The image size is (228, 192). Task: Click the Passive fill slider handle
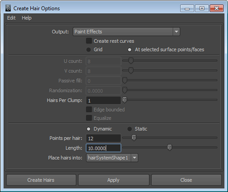click(125, 80)
